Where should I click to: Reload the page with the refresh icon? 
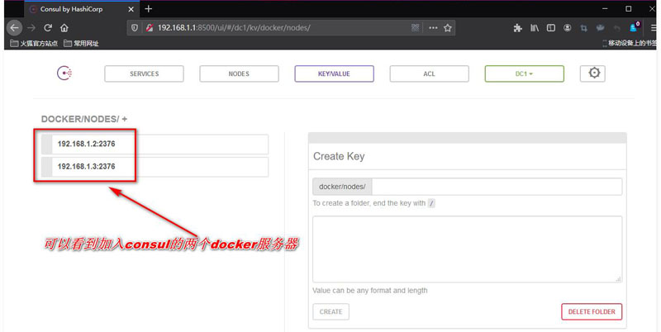coord(48,28)
